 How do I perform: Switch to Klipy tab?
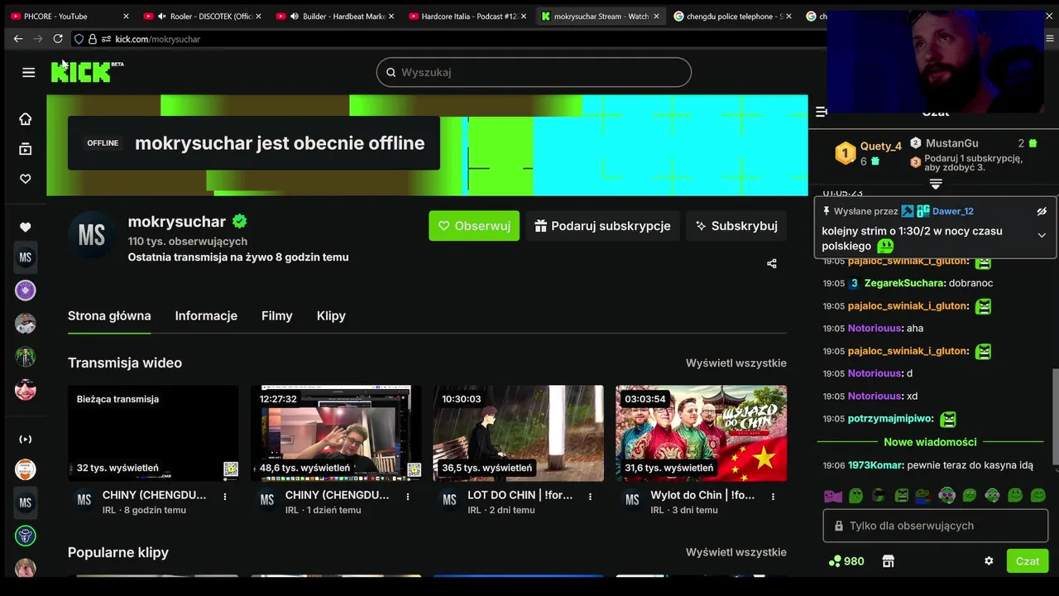coord(331,315)
